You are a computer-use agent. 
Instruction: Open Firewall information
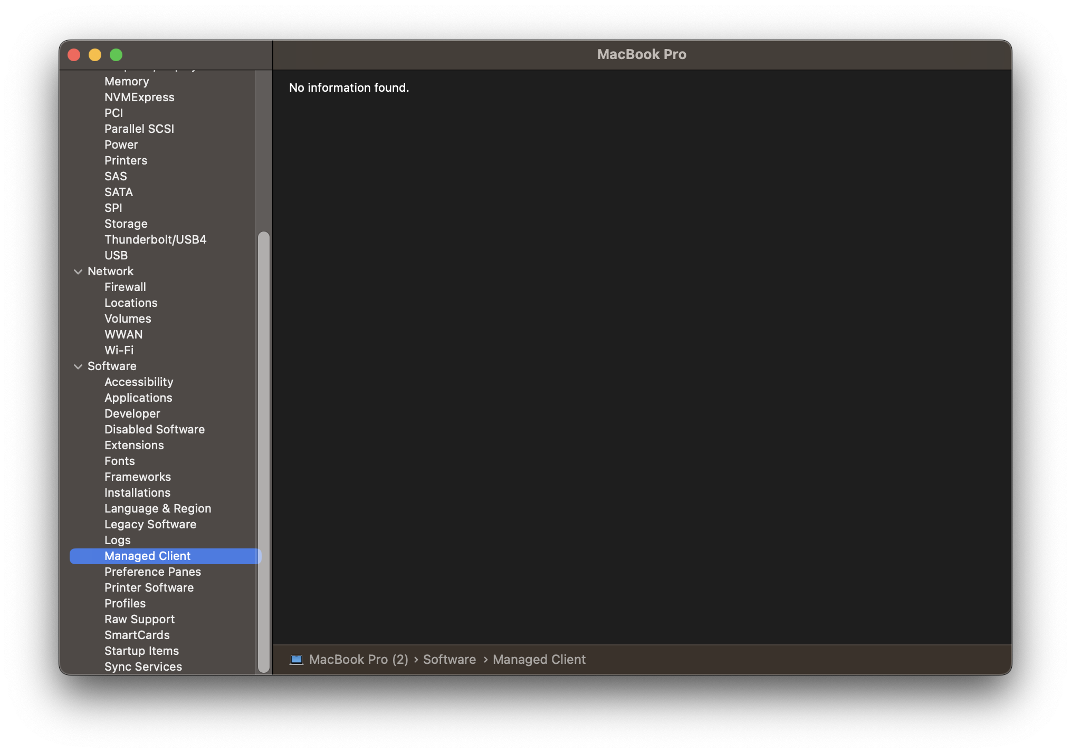click(125, 287)
